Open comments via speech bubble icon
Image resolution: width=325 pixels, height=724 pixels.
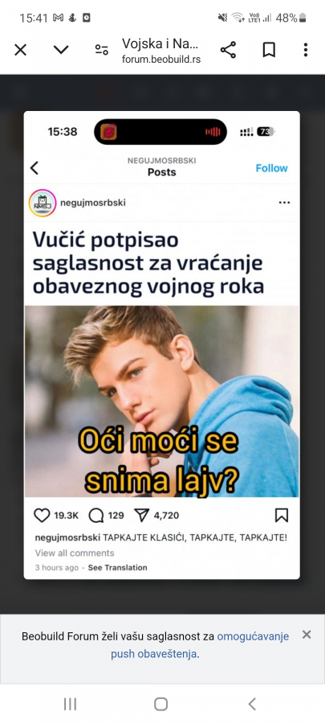pyautogui.click(x=95, y=516)
